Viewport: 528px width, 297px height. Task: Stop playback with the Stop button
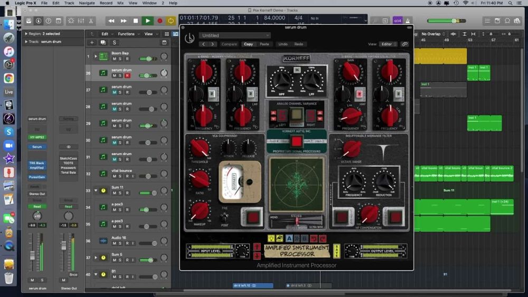pos(135,21)
